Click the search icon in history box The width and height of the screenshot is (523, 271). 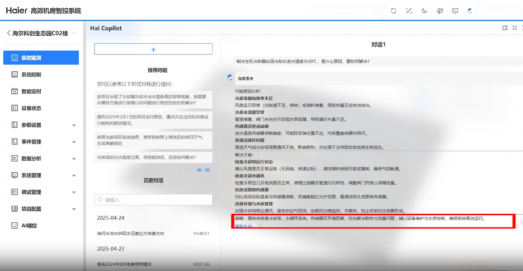coord(99,199)
